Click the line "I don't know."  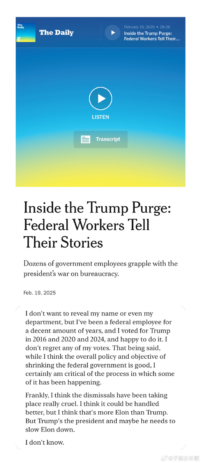45,442
